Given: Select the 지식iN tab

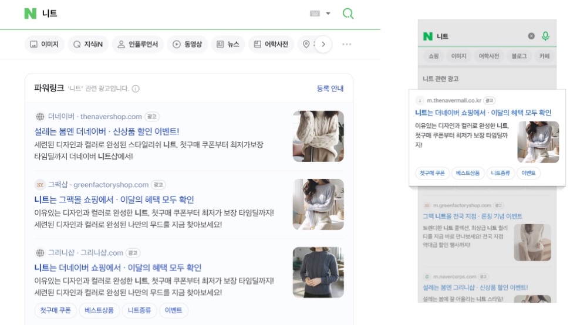Looking at the screenshot, I should click(88, 44).
